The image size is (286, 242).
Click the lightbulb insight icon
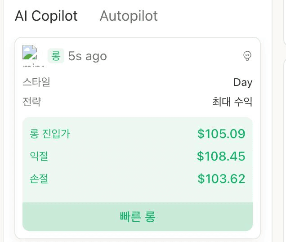[247, 56]
